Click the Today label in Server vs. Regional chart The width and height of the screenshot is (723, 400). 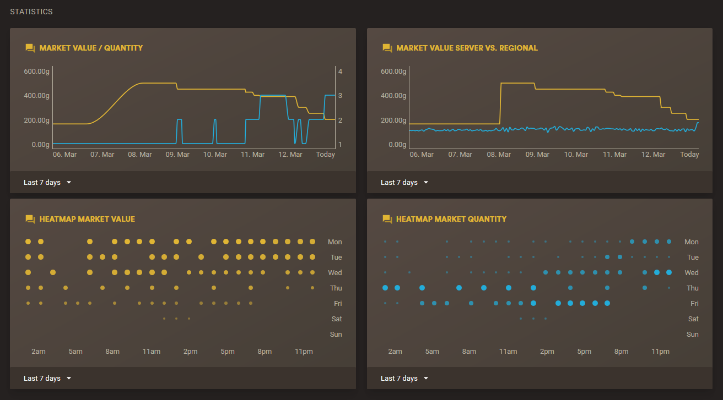tap(689, 155)
